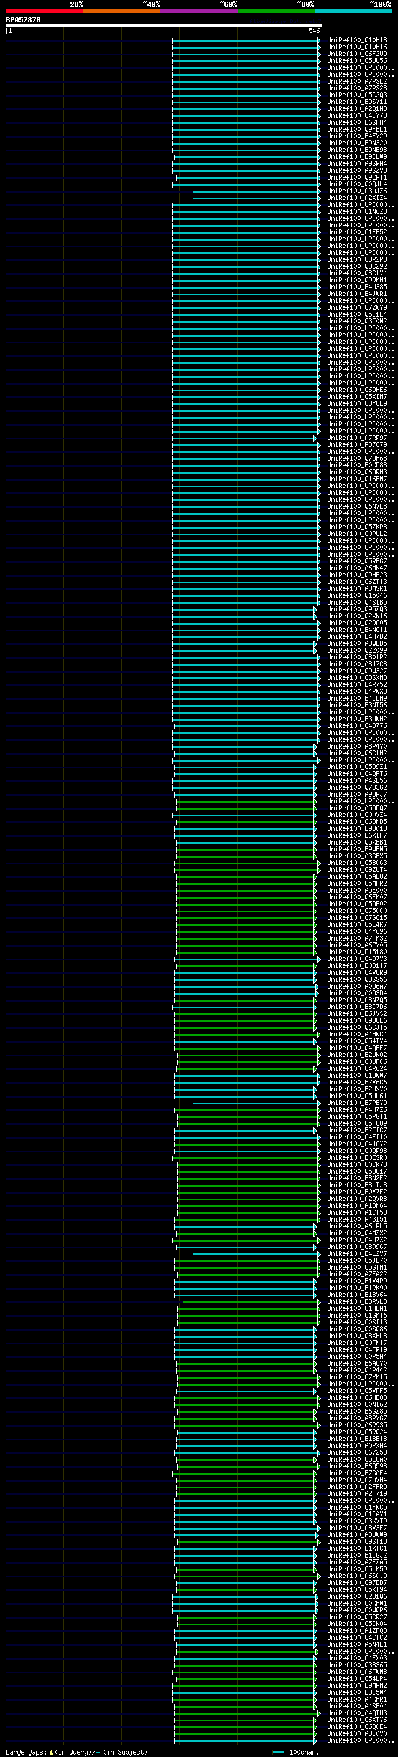Click the red 20% identity legend bar
Screen dimensions: 398x1757
[45, 12]
